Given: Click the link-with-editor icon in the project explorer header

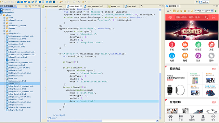Looking at the screenshot, I should (x=30, y=6).
